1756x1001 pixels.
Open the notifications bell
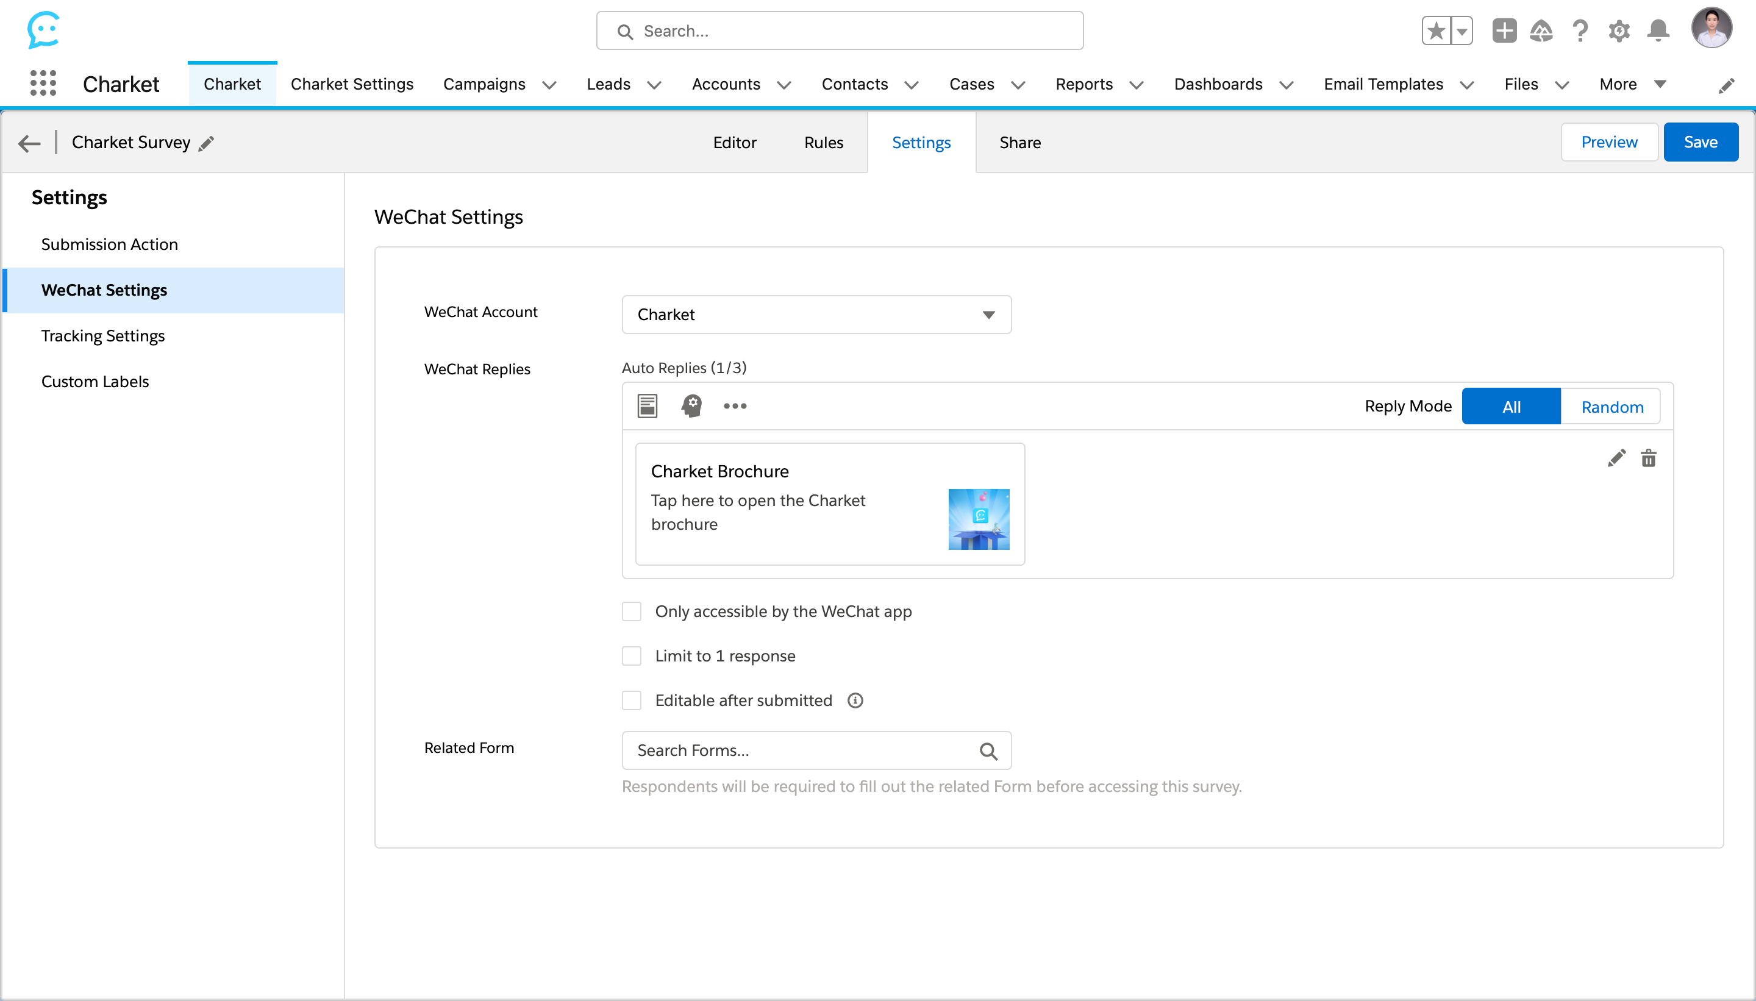[1658, 31]
